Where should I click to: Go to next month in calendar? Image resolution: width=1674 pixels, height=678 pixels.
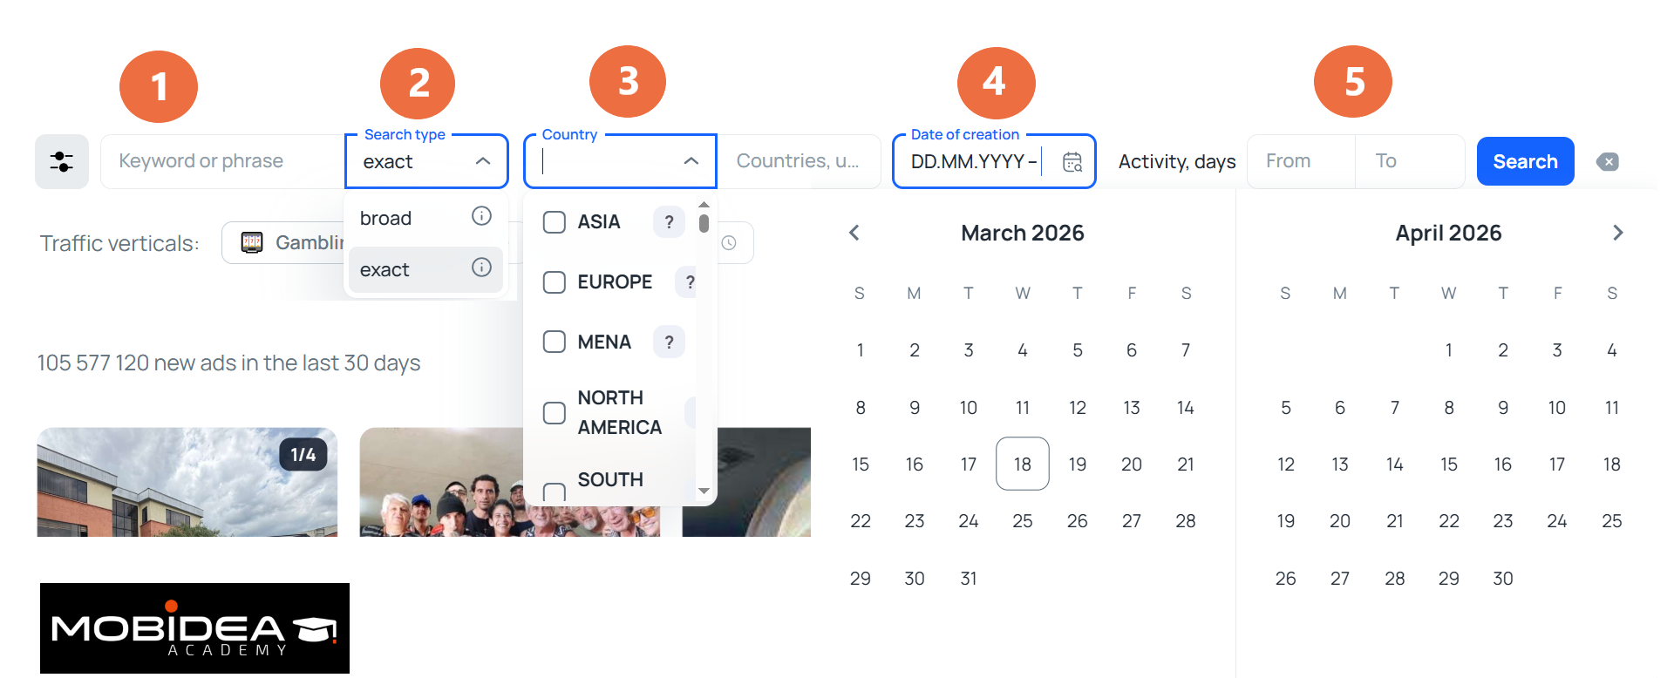(1617, 233)
